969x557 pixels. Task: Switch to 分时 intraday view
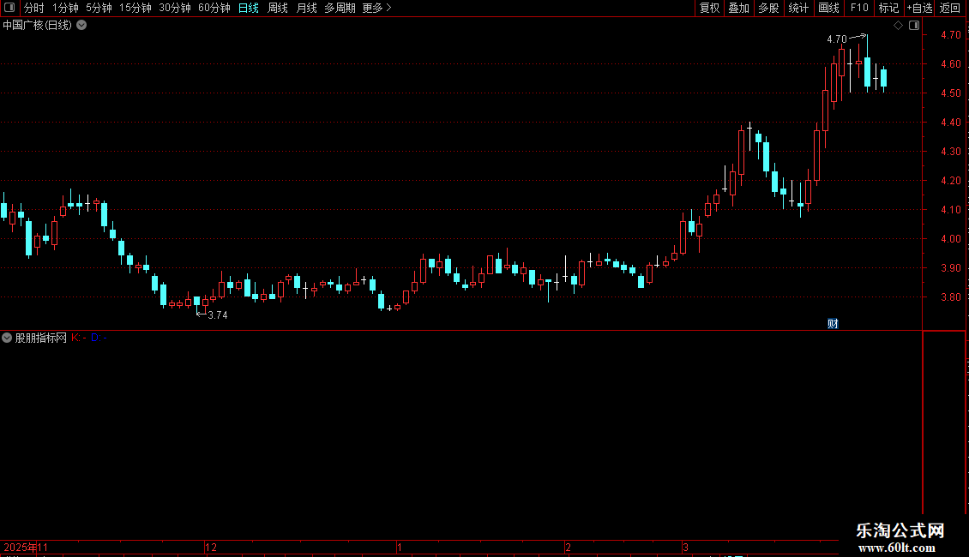pos(34,8)
